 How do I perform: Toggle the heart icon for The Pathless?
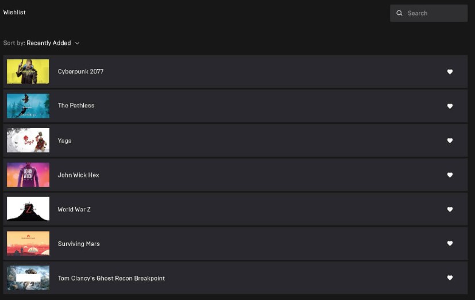(450, 106)
